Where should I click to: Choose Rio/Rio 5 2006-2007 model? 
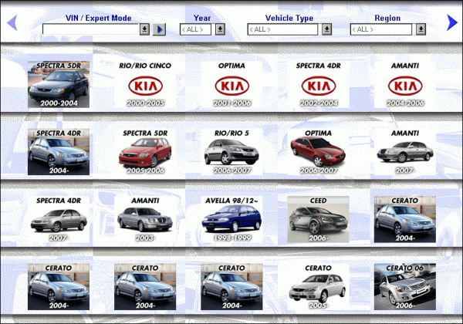[x=231, y=152]
